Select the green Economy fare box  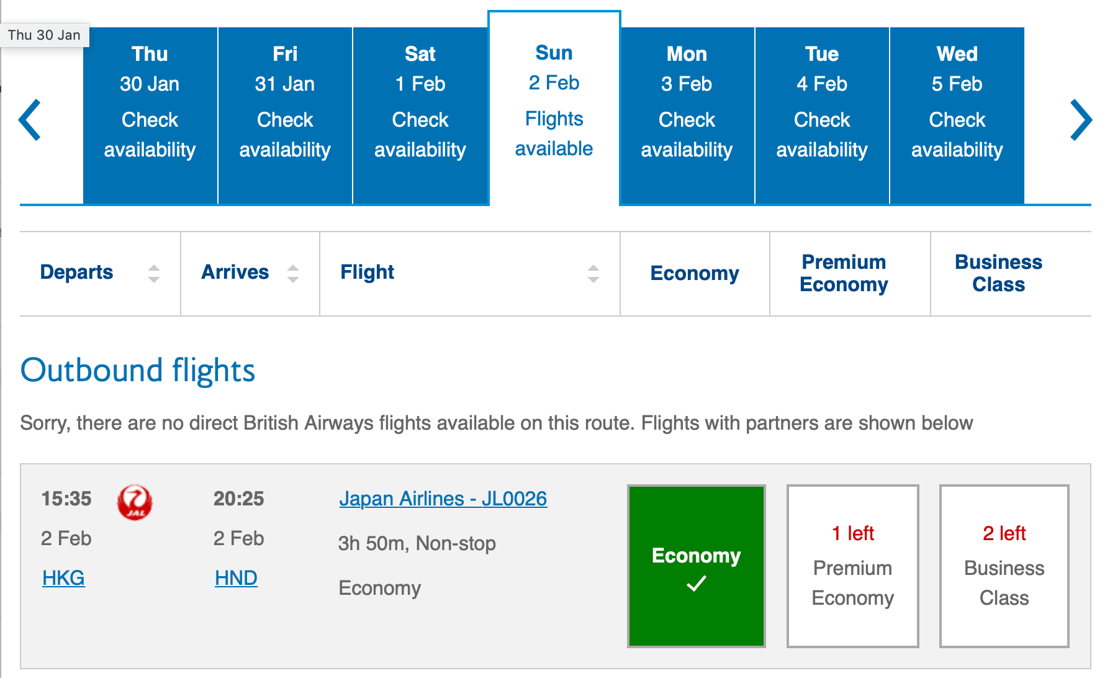click(697, 566)
